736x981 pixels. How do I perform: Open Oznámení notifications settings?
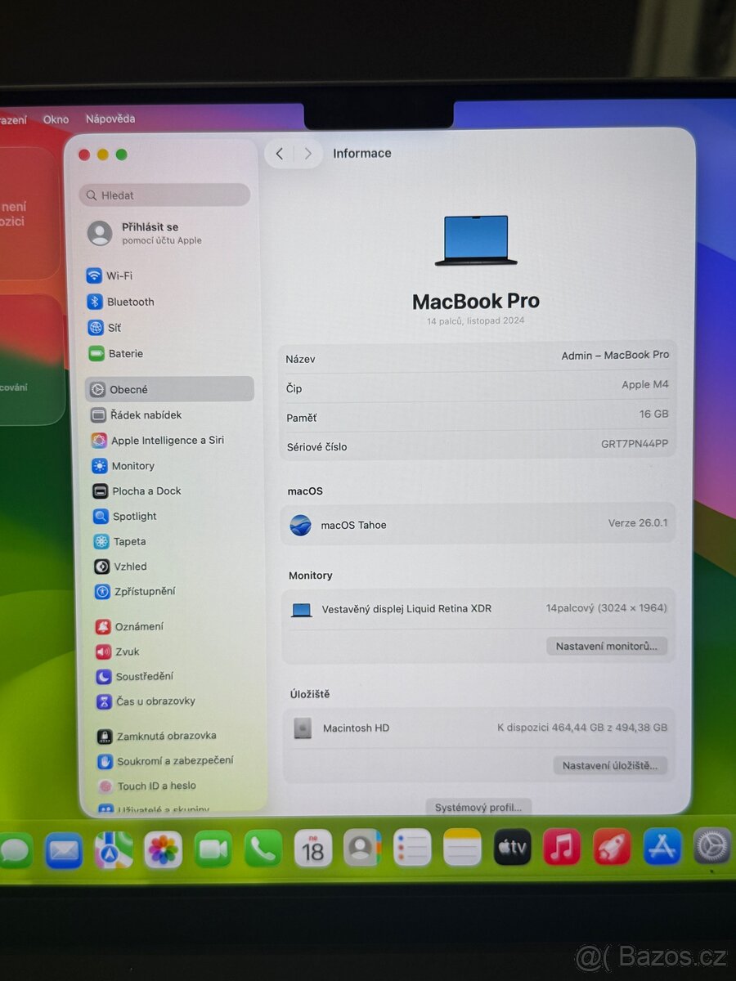click(x=130, y=627)
